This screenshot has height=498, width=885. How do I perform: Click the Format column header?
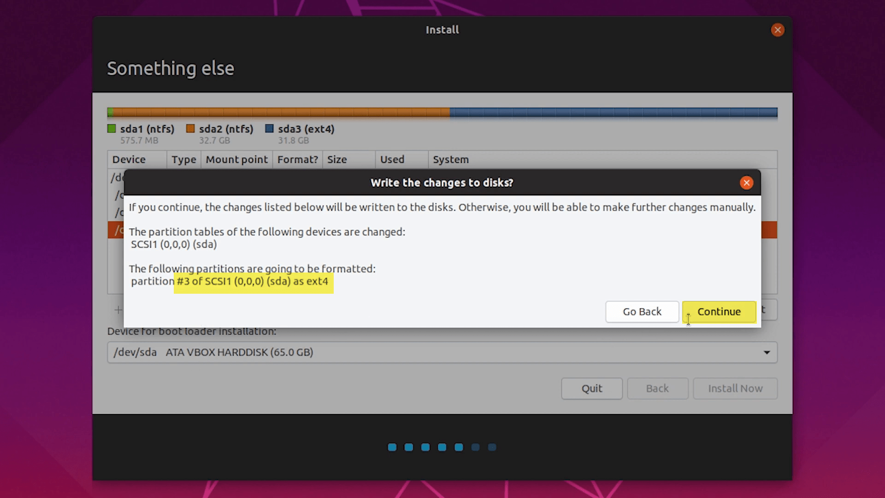pos(297,159)
